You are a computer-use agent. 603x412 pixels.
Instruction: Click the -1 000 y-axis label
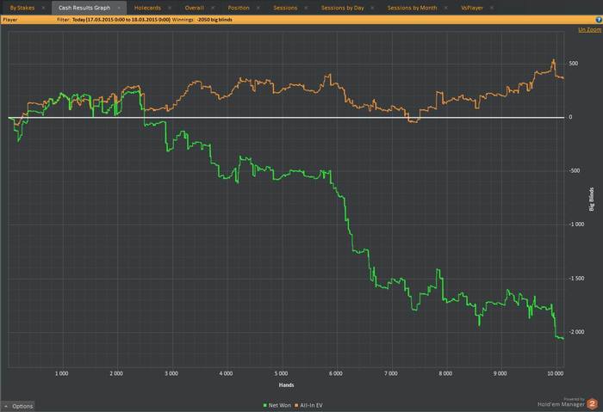[x=576, y=224]
